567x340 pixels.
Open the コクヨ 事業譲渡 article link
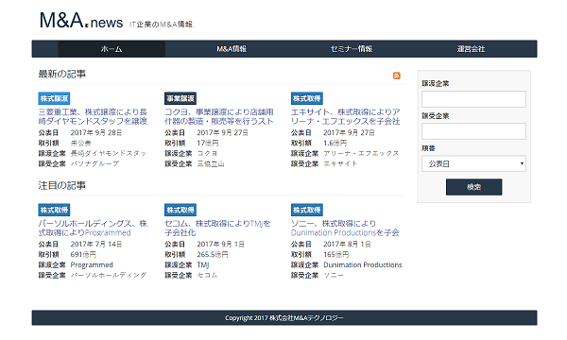(219, 116)
